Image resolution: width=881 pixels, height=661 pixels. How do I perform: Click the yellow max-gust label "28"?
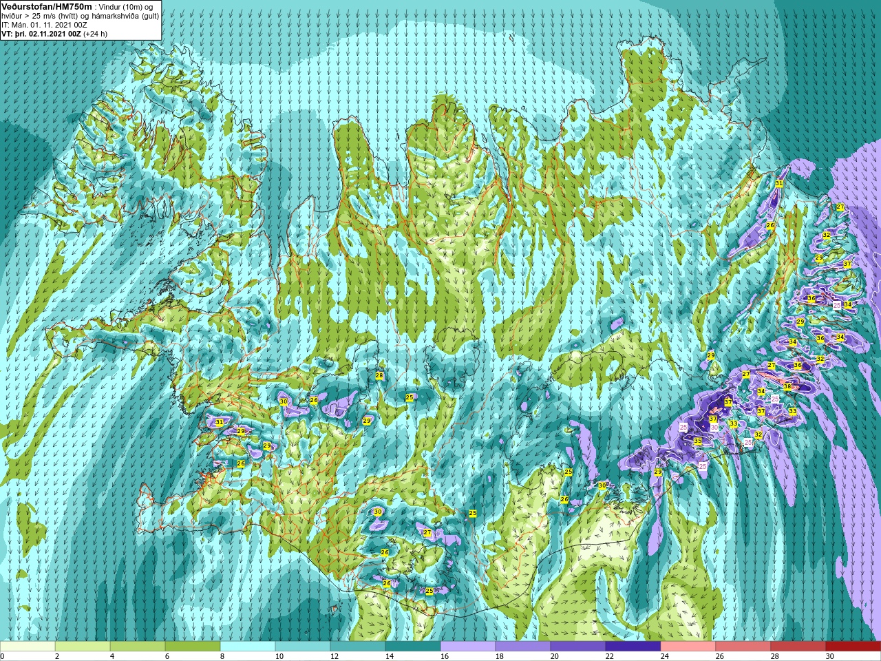point(379,376)
